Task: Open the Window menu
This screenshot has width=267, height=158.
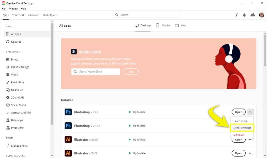Action: 13,9
